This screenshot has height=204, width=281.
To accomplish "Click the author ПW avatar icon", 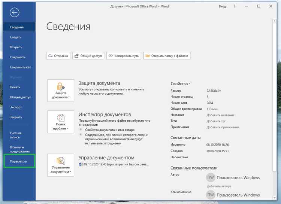I will (x=211, y=177).
